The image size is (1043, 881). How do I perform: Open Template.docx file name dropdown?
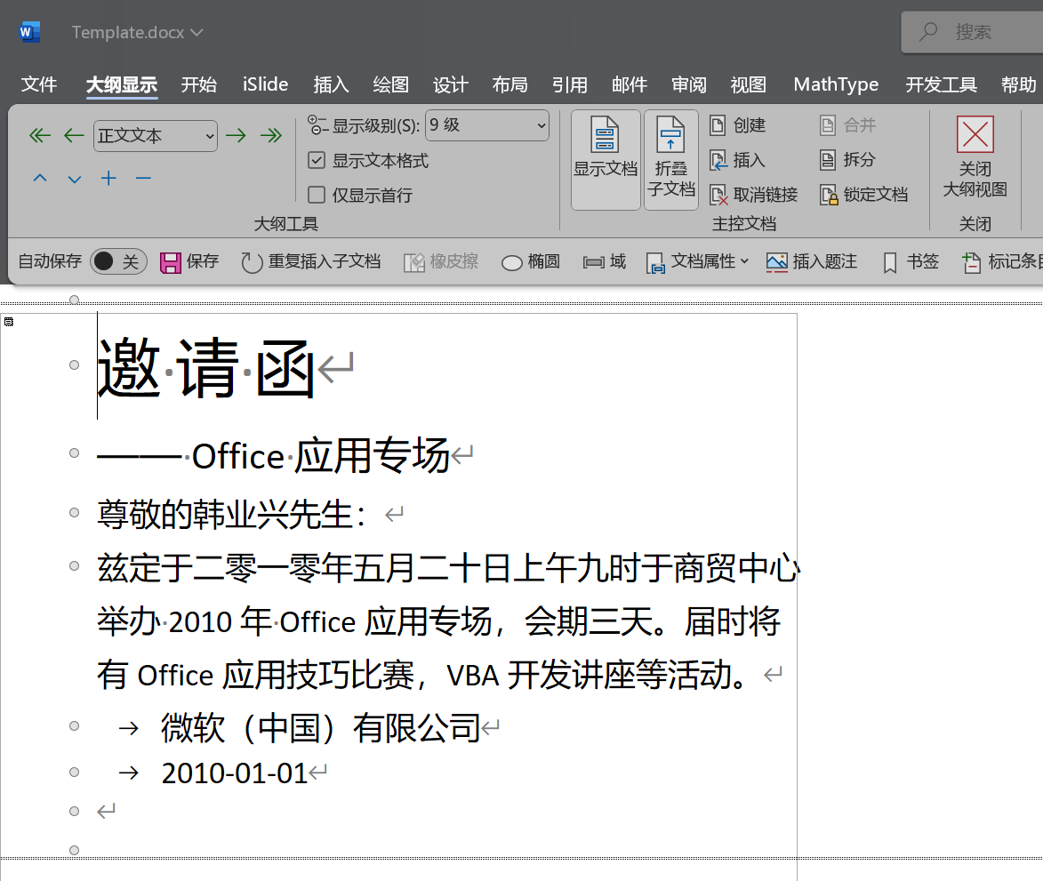click(137, 32)
